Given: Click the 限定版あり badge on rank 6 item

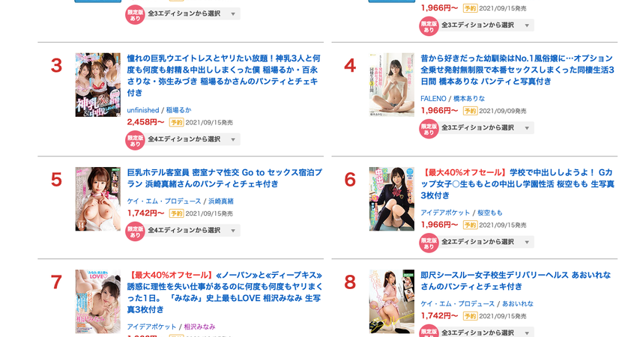Looking at the screenshot, I should tap(429, 243).
